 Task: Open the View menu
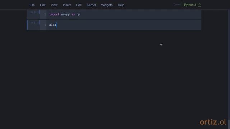[54, 5]
